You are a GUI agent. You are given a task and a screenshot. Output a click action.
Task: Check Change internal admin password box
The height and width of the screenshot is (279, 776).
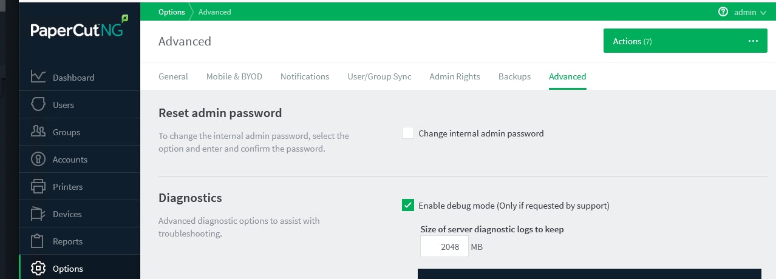(408, 133)
